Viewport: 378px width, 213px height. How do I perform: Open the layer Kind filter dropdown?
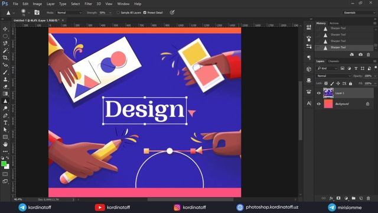[327, 69]
